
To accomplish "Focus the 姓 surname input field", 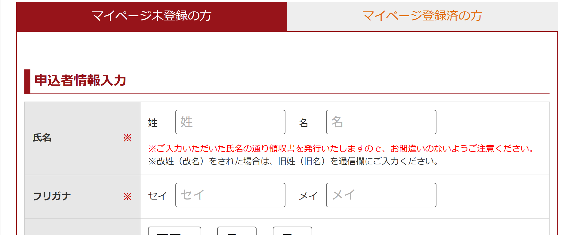I will tap(230, 122).
